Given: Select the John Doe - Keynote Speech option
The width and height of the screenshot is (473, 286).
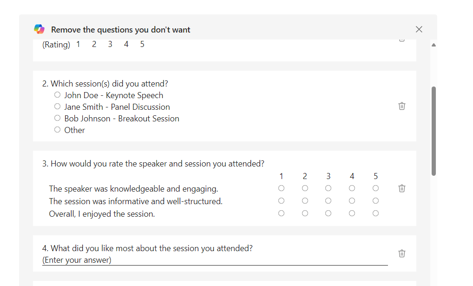Looking at the screenshot, I should tap(58, 95).
